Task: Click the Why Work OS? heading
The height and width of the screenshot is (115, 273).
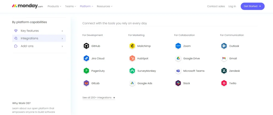Action: click(x=21, y=103)
